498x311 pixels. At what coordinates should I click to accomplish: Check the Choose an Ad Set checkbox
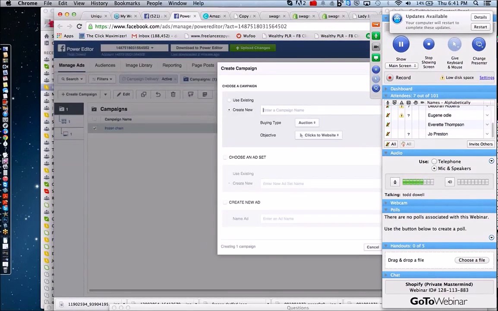point(225,157)
